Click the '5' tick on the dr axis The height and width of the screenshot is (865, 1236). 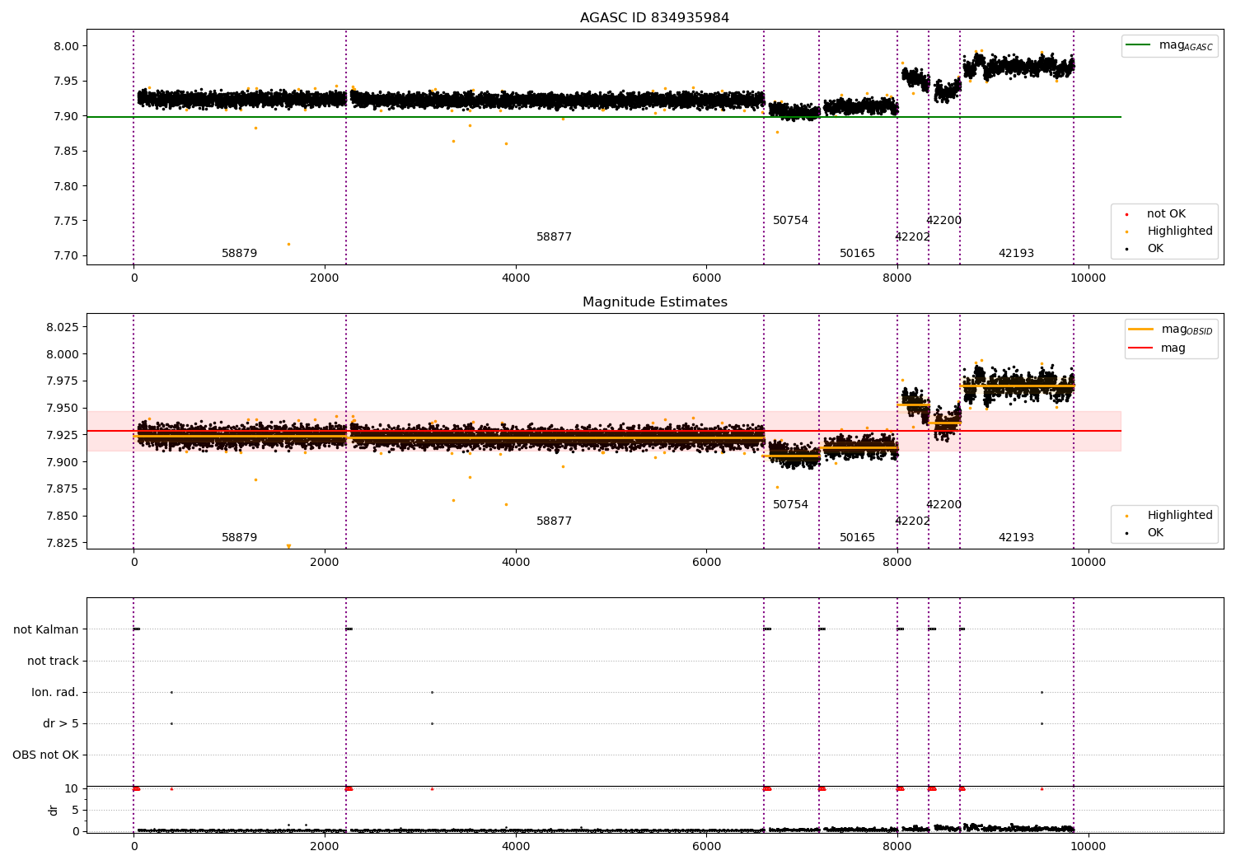[x=75, y=811]
